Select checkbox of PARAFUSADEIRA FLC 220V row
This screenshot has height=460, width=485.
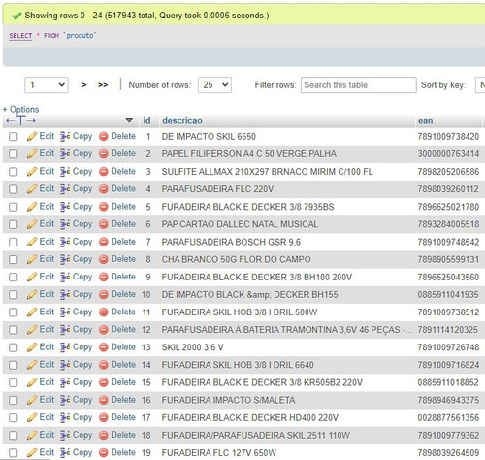tap(14, 189)
